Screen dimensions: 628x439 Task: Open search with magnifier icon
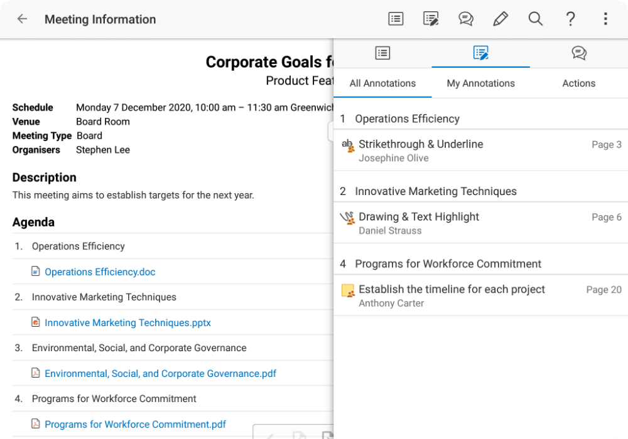click(535, 19)
